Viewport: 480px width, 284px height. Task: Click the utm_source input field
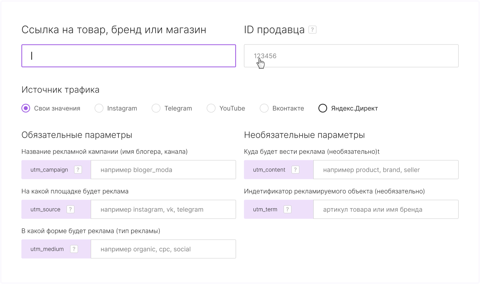163,209
